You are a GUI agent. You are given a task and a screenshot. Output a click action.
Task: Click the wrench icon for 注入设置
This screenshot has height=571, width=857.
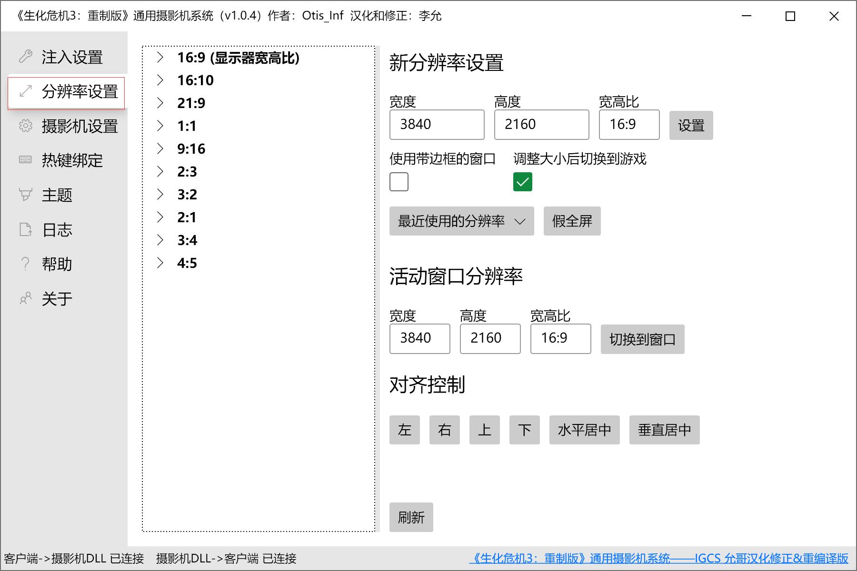[26, 57]
